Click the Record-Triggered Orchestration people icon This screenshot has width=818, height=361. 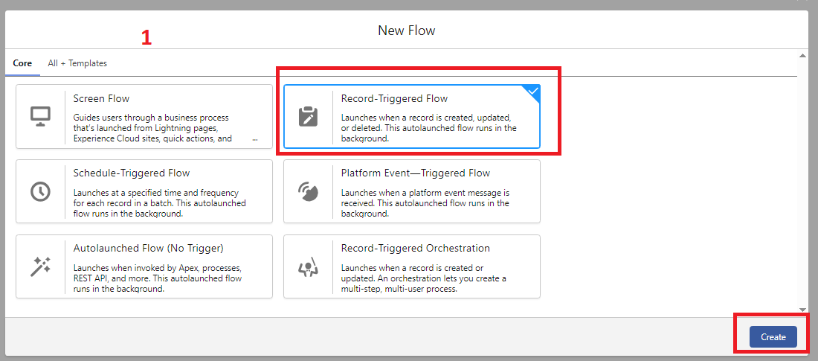[308, 266]
